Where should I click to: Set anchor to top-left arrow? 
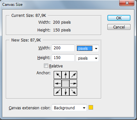point(58,75)
